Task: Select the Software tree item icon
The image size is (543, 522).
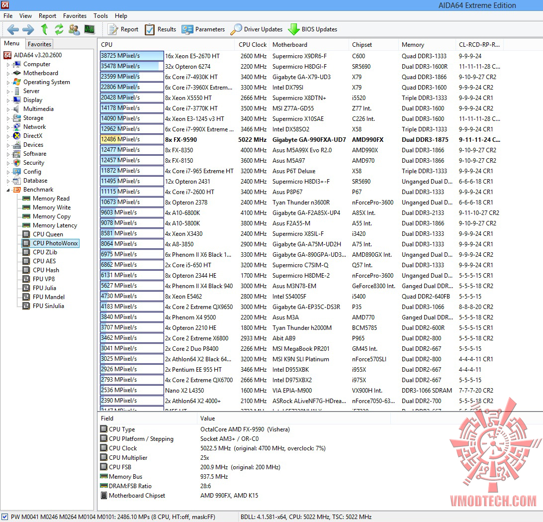Action: [x=16, y=154]
